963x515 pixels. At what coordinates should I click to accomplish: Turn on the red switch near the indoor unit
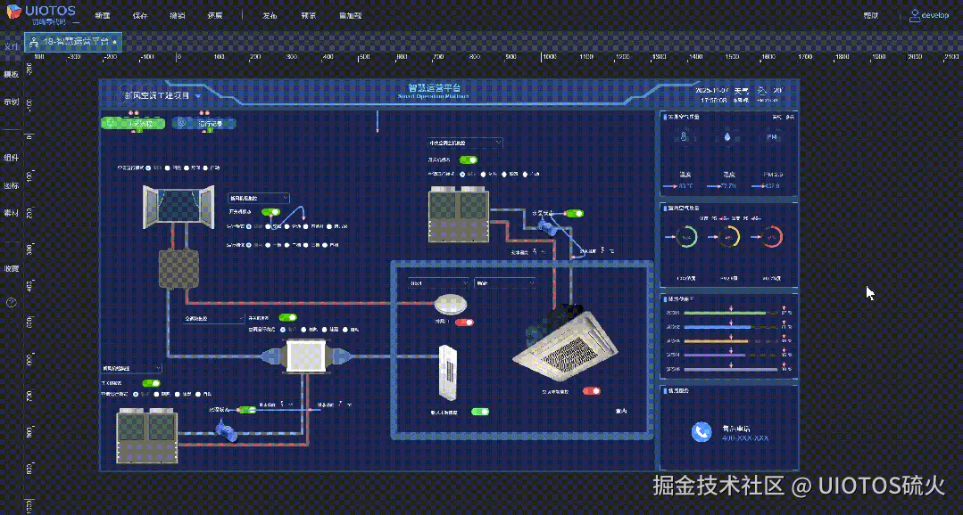click(x=591, y=389)
